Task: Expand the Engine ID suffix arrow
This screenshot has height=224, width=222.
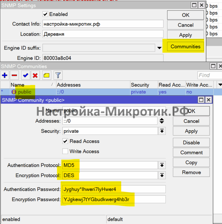Action: pos(159,48)
